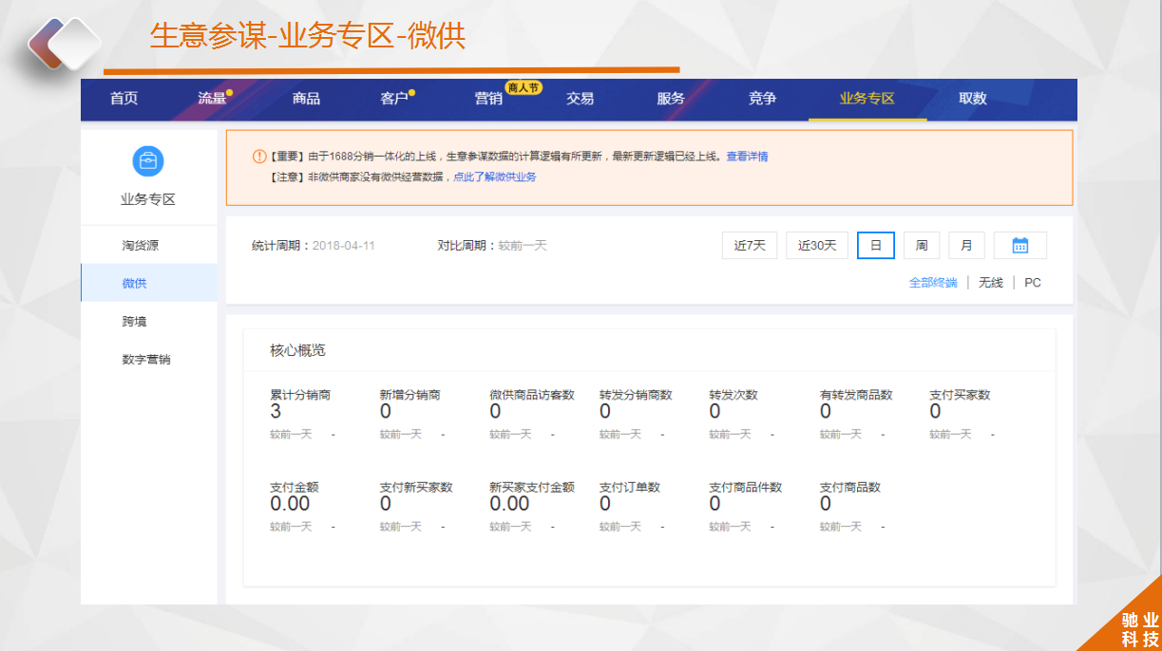Click the 0.00 value under 新买家支付金额

(510, 504)
